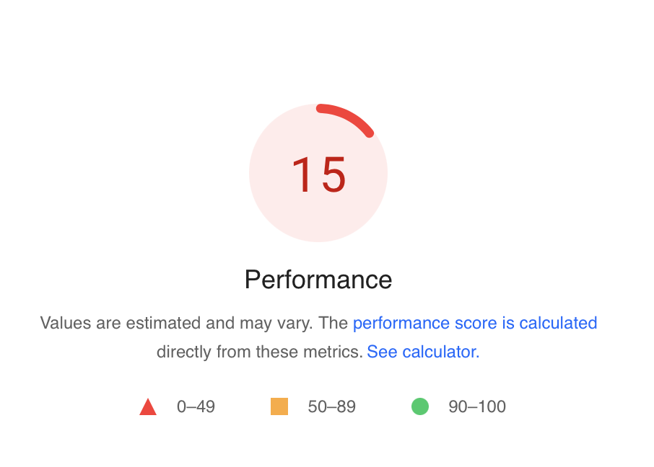Click the Values are estimated disclaimer text

[180, 323]
